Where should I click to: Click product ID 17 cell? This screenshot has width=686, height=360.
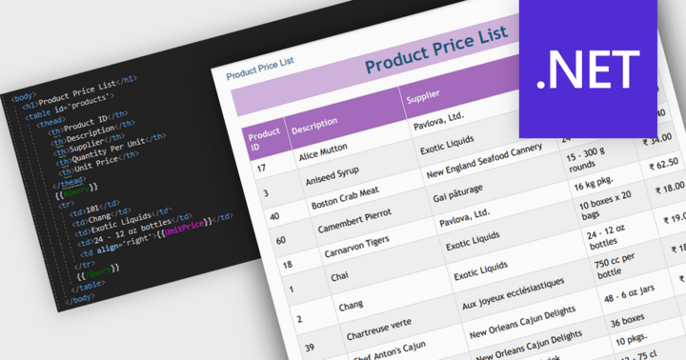(x=262, y=168)
